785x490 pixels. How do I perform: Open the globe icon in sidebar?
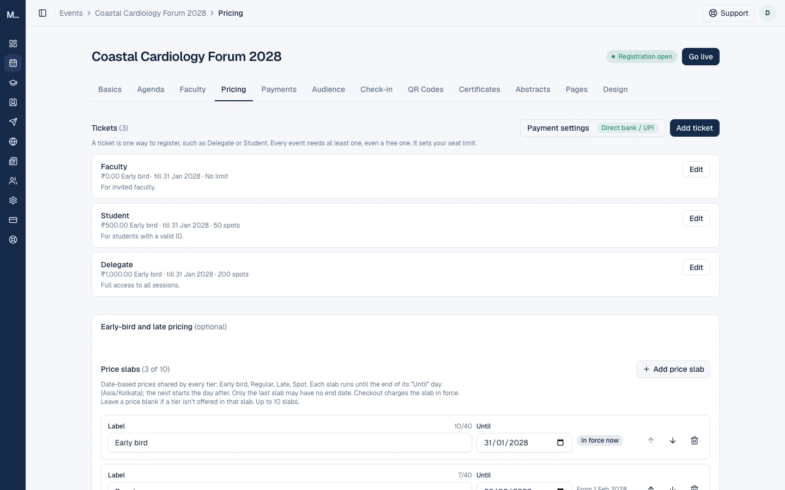[x=13, y=142]
